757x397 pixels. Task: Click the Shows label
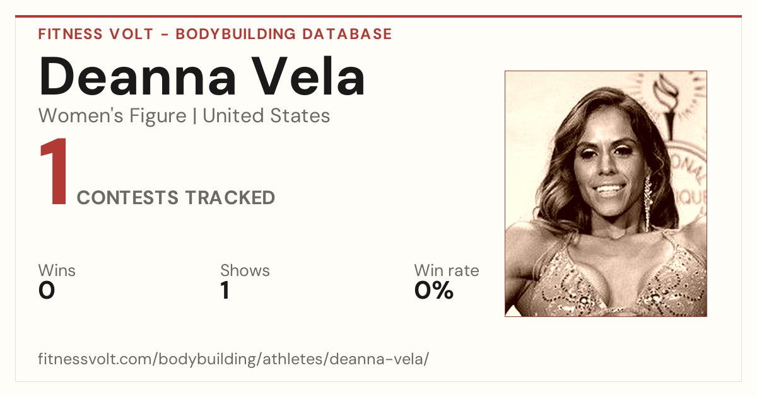pyautogui.click(x=245, y=271)
